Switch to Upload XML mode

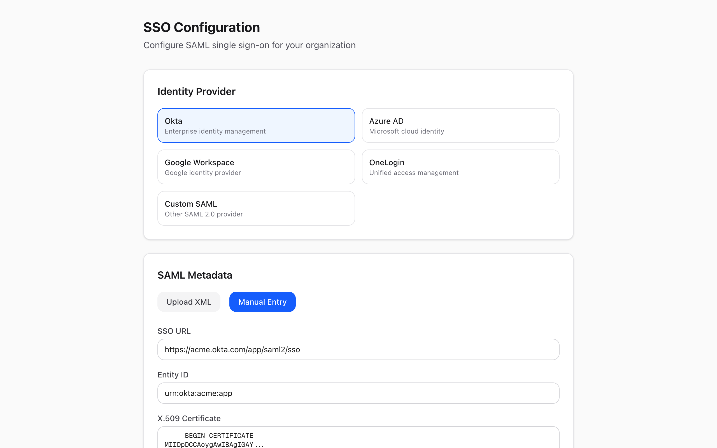click(189, 302)
